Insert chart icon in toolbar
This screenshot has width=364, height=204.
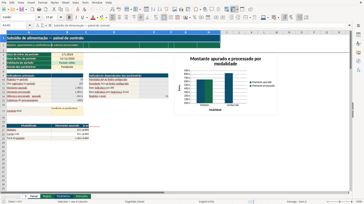181,9
